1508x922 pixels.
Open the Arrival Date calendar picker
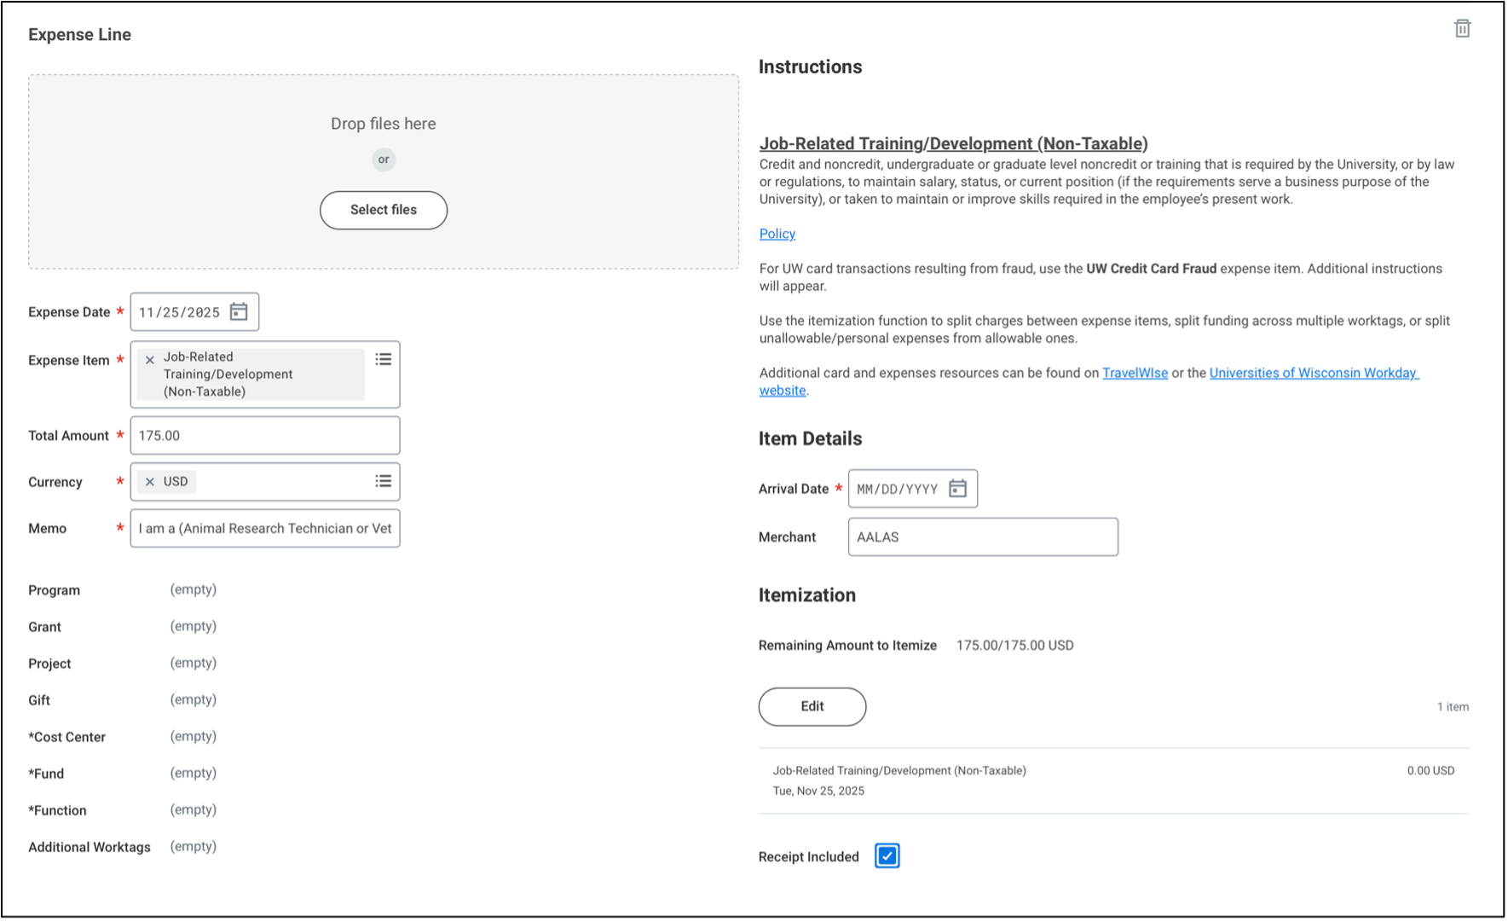pyautogui.click(x=957, y=489)
